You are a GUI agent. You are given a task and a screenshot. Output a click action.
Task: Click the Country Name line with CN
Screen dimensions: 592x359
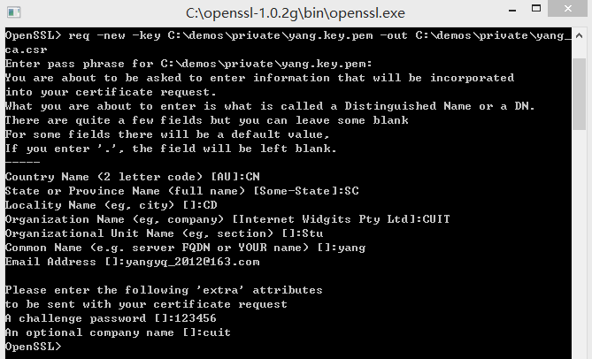click(133, 177)
